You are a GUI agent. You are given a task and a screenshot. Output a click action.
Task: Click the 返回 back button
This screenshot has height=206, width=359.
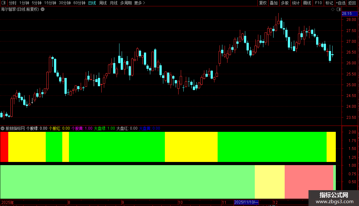[x=352, y=3]
